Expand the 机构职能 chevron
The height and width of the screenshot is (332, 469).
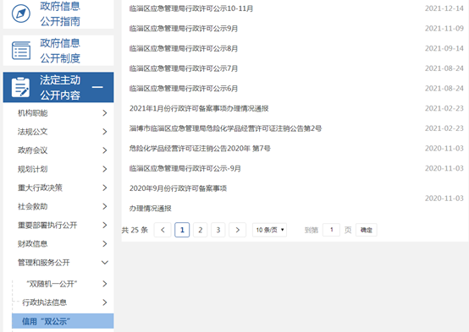tap(104, 113)
